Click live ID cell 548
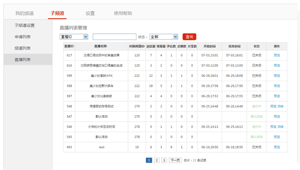This screenshot has width=300, height=170. coord(69,106)
